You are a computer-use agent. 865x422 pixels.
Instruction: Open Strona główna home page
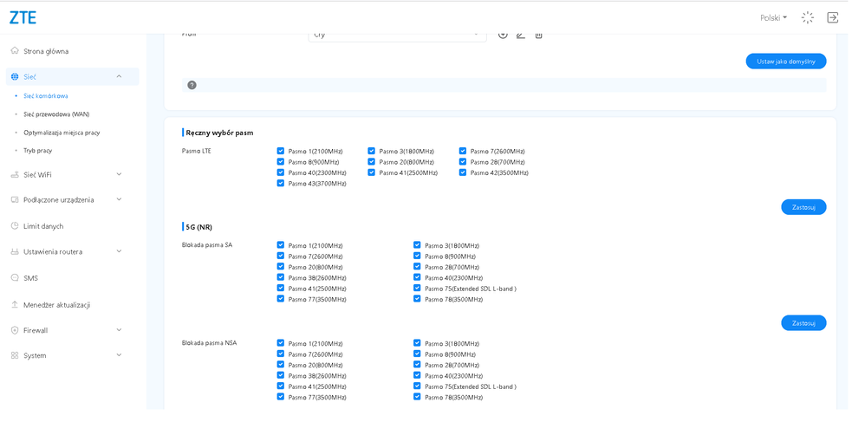(x=45, y=51)
